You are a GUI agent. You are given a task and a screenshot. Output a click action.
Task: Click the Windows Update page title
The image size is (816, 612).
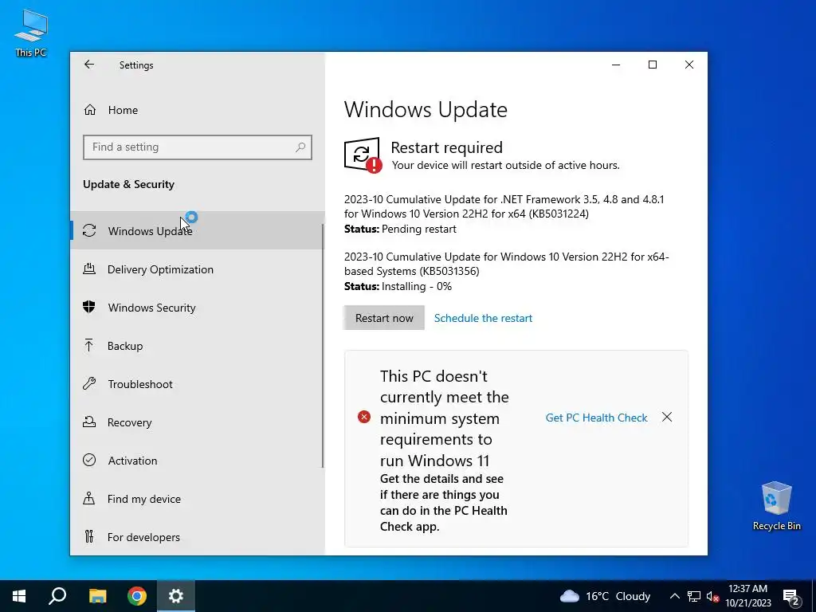(426, 110)
